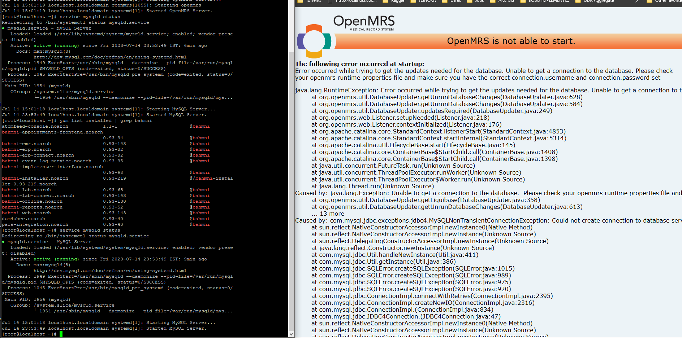Open the ARC GIS bookmark folder
Screen dimensions: 682x338
502,1
